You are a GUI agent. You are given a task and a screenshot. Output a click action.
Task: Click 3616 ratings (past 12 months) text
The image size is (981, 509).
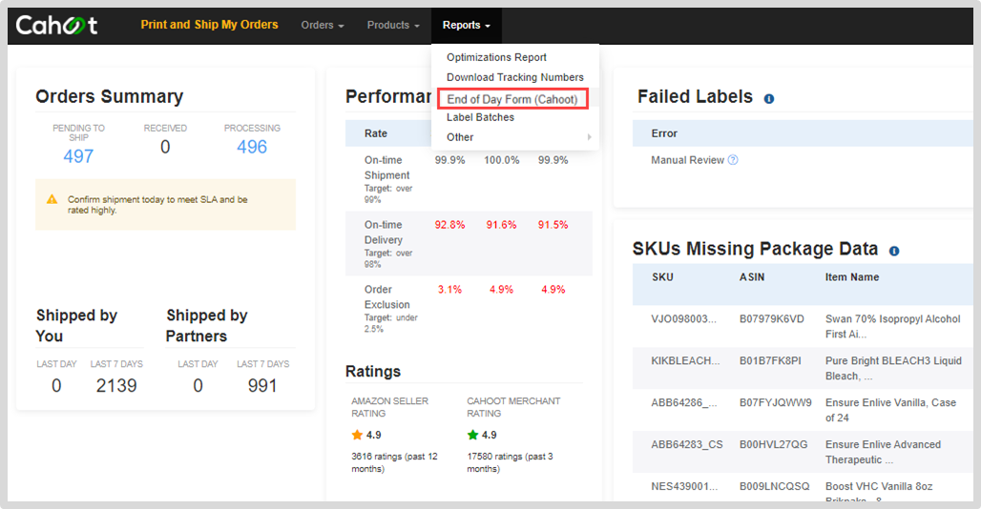(394, 463)
